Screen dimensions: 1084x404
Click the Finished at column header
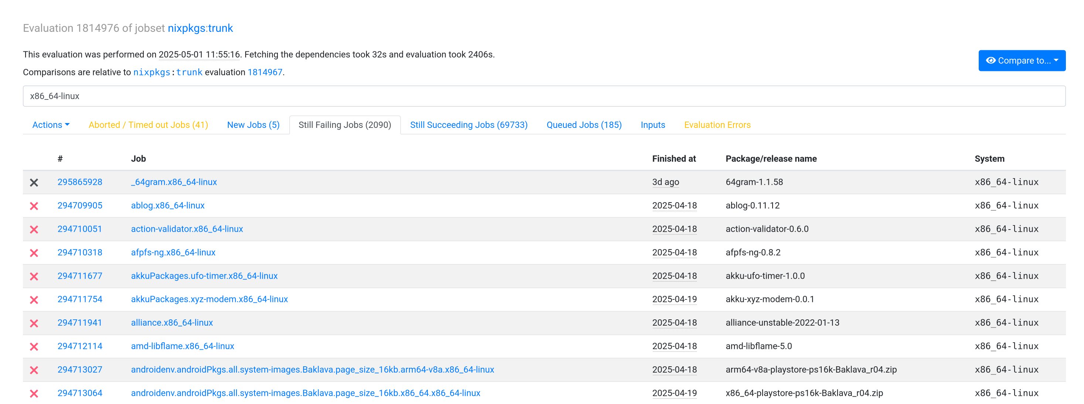pyautogui.click(x=674, y=159)
